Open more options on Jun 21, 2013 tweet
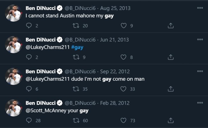 click(x=200, y=40)
